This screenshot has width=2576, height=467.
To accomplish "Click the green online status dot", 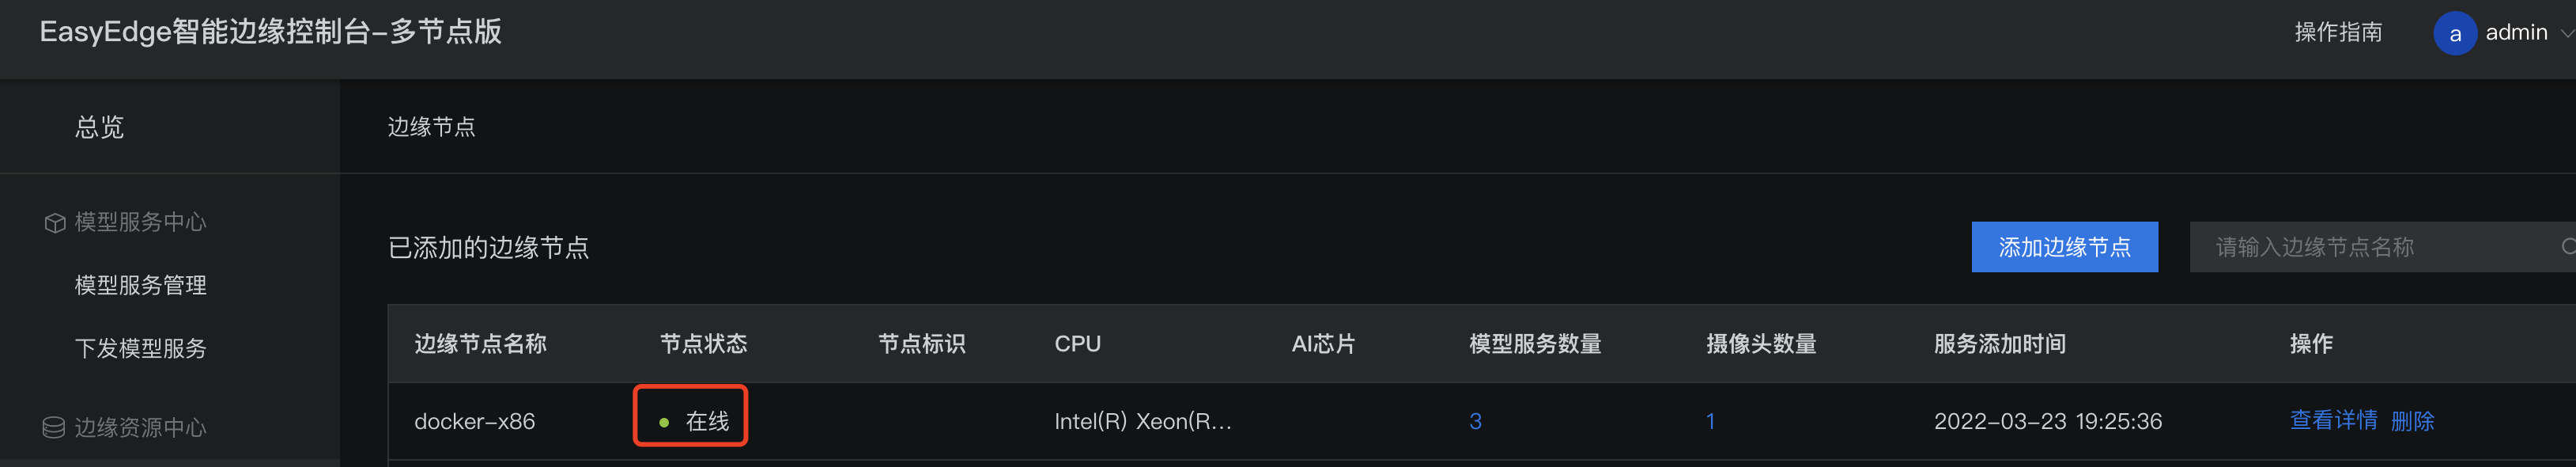I will [x=664, y=423].
